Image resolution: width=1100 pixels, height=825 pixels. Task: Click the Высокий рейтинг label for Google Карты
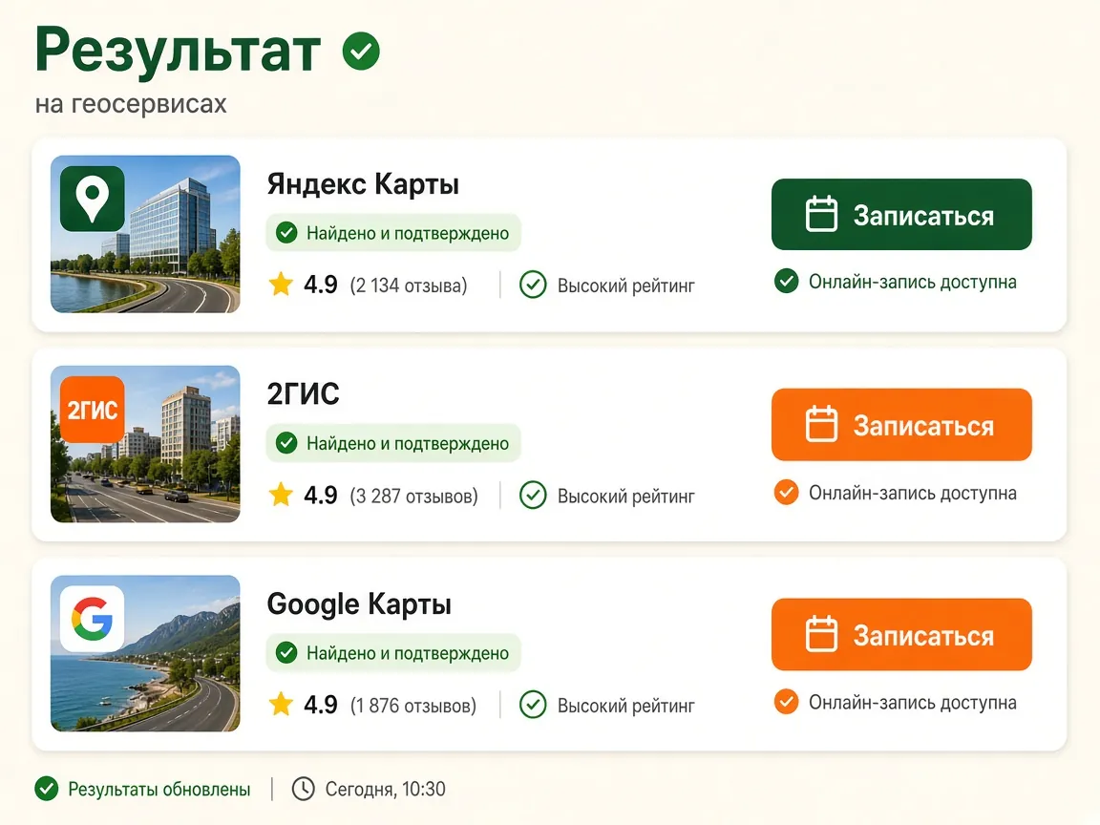[x=625, y=706]
